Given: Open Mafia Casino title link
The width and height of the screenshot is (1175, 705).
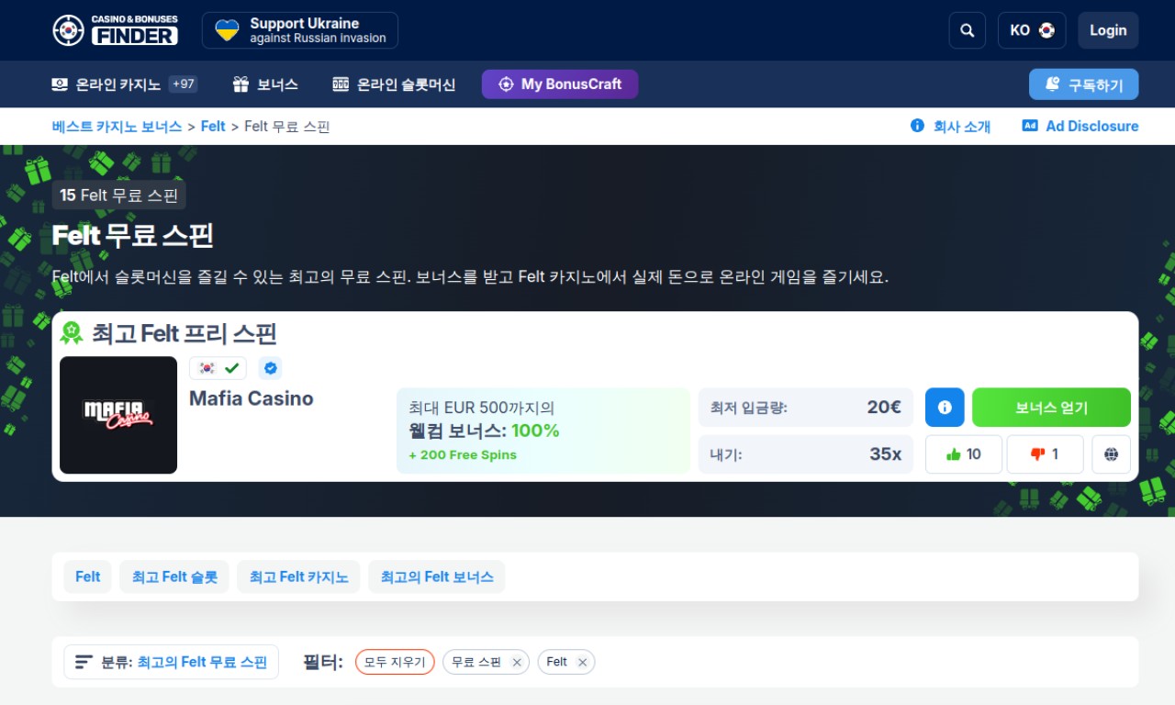Looking at the screenshot, I should (x=252, y=398).
